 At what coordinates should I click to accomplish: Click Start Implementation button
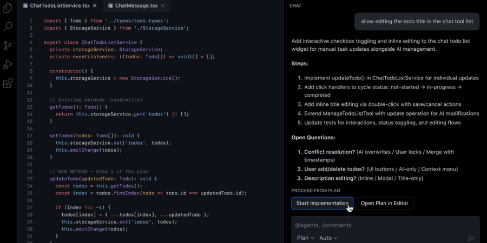tap(323, 204)
